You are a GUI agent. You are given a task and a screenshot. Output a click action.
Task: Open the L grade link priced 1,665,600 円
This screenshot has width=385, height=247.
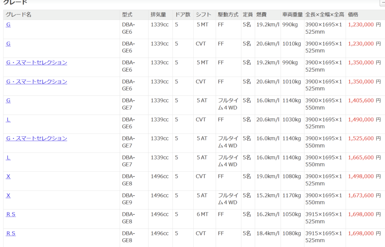tap(8, 157)
